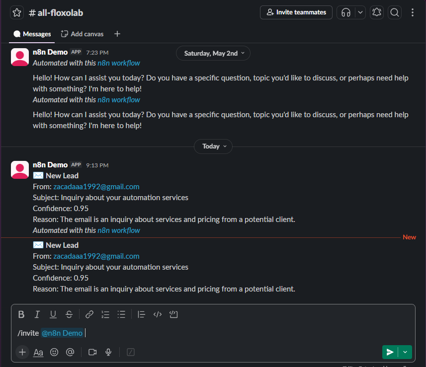Toggle Strikethrough formatting
This screenshot has height=367, width=426.
(x=69, y=314)
